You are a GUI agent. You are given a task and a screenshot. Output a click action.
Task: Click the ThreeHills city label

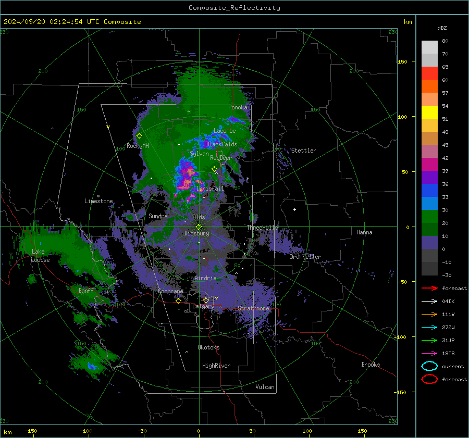(262, 228)
